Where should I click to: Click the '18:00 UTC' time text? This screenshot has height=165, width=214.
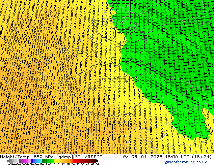[178, 157]
